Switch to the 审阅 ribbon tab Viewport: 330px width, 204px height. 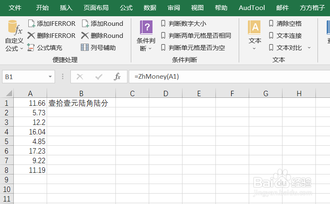(x=174, y=8)
